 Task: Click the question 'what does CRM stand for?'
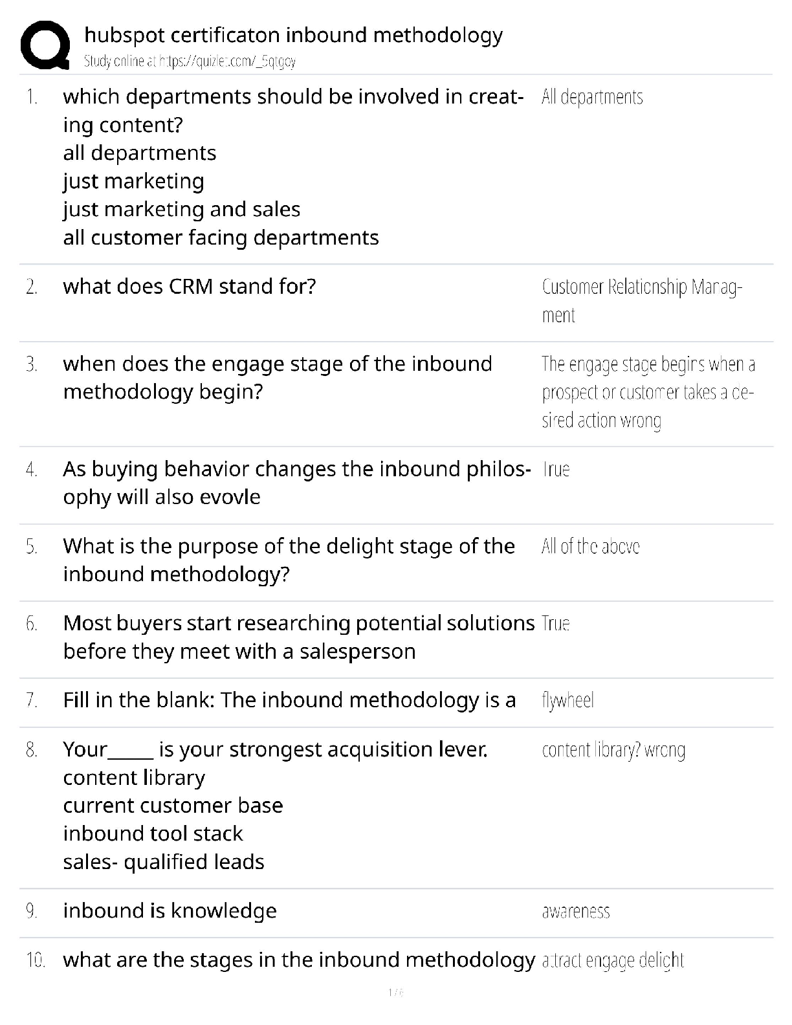click(x=190, y=287)
